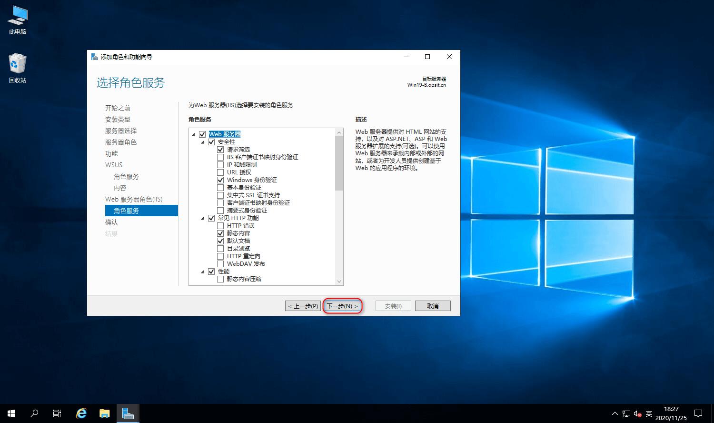
Task: Check 客户端证书映射身份验证 checkbox
Action: click(x=220, y=203)
